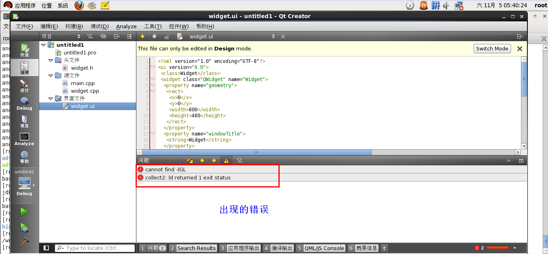Open the 构建(B) menu

coord(74,26)
